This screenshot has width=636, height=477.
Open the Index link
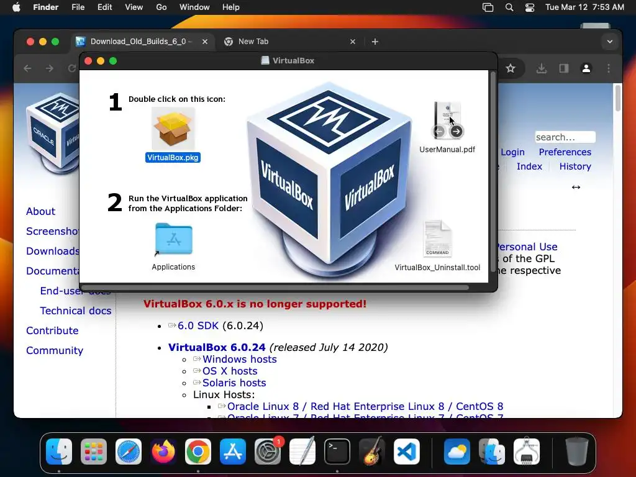(x=529, y=166)
